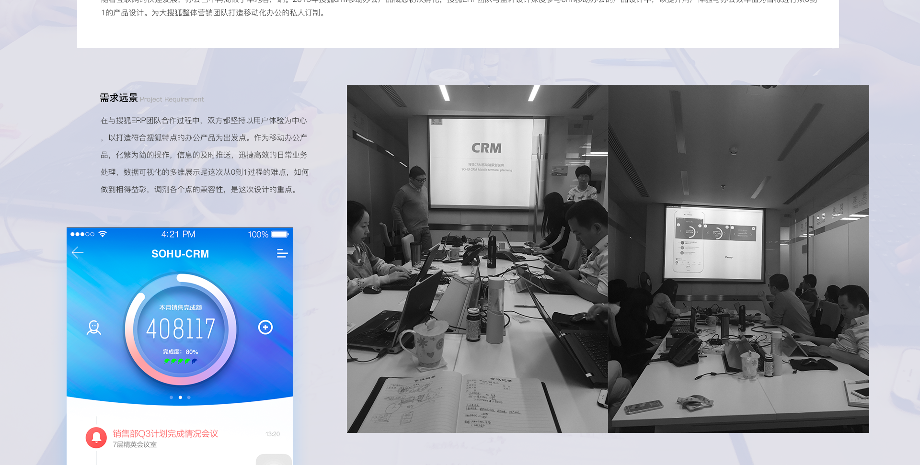The image size is (920, 465).
Task: Tap the back arrow in SOHU-CRM header
Action: coord(78,253)
